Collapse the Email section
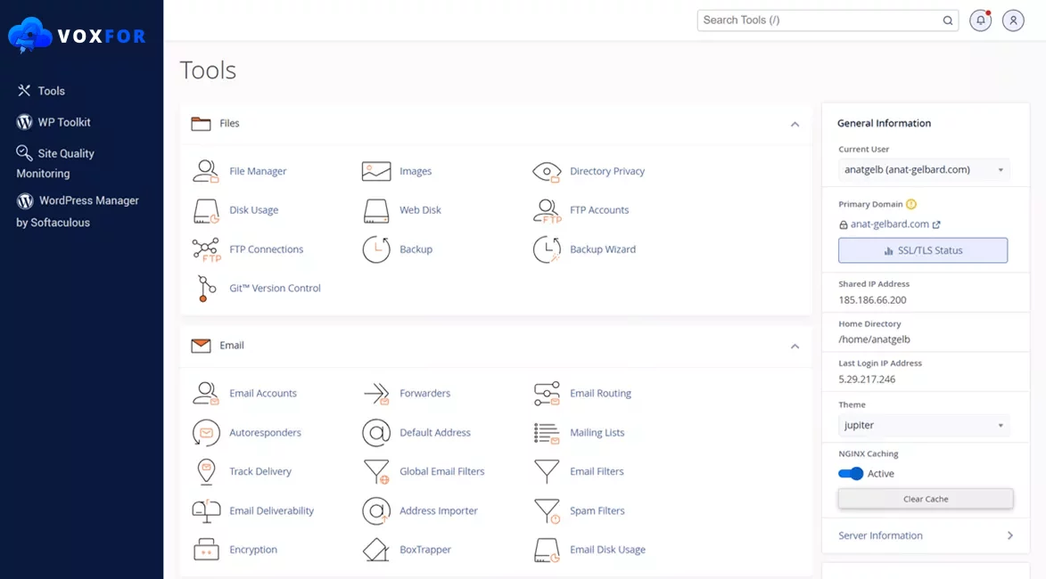The width and height of the screenshot is (1046, 579). [795, 347]
